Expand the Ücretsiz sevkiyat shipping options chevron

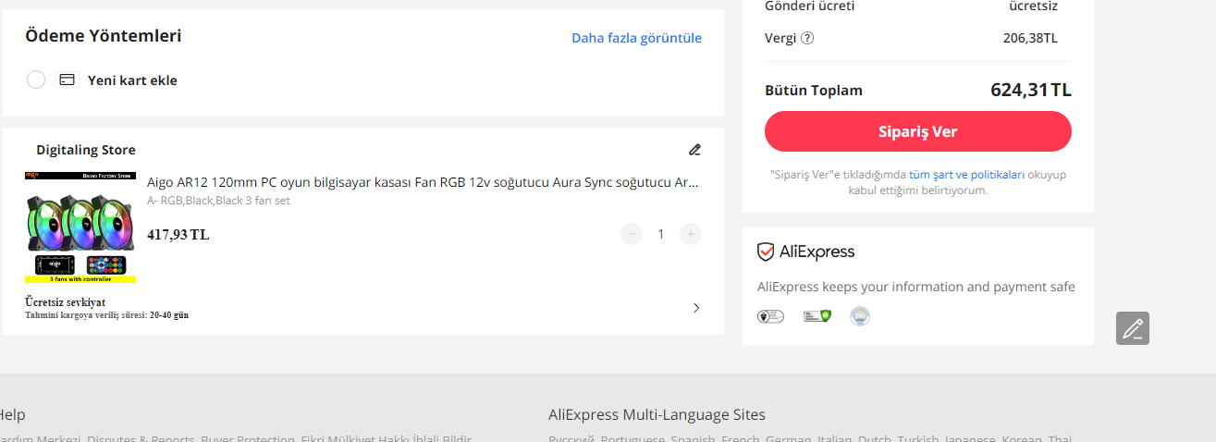point(696,308)
